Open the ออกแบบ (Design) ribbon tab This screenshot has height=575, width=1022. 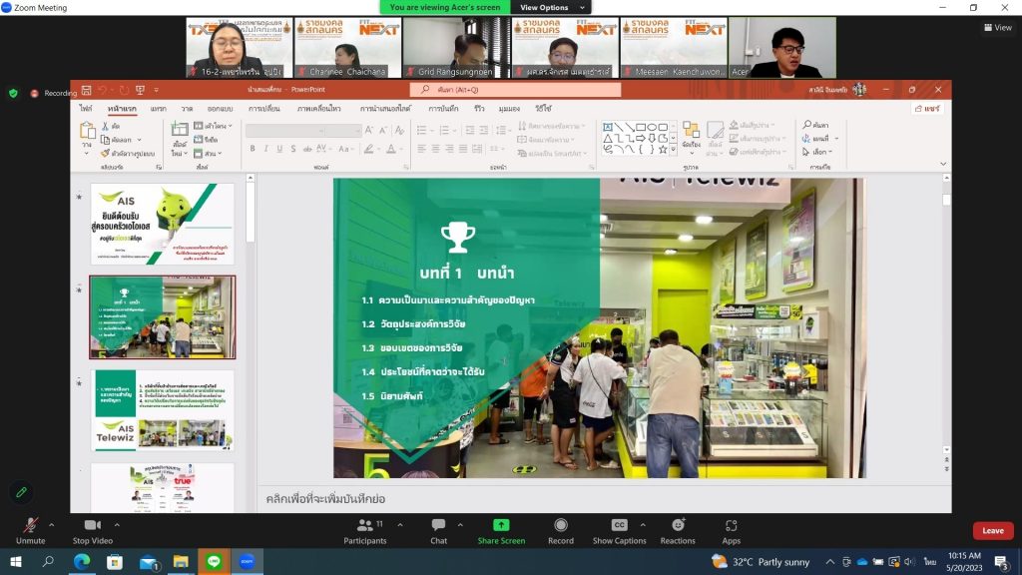tap(220, 108)
